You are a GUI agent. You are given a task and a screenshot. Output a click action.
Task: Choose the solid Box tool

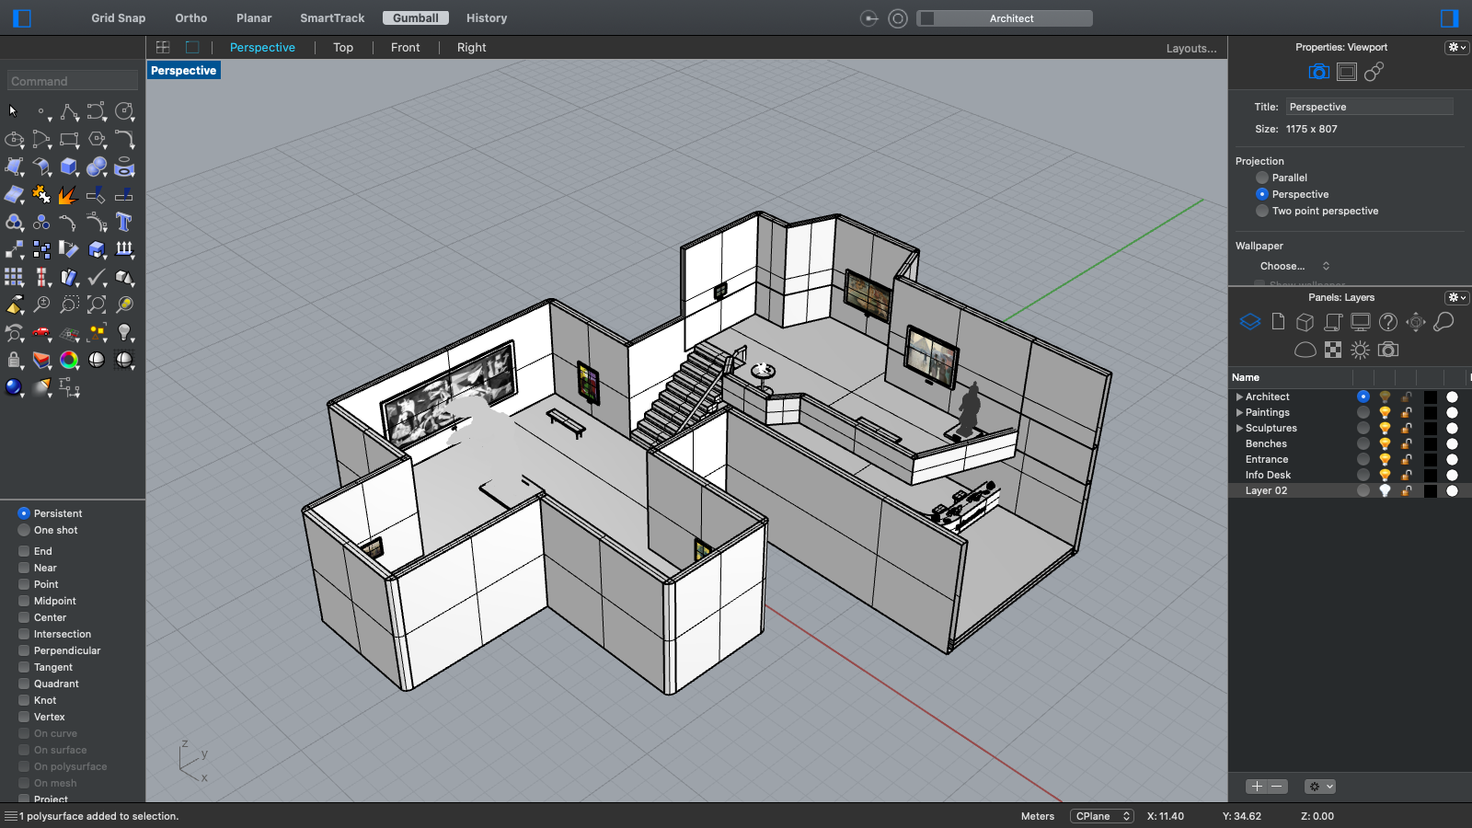tap(69, 167)
